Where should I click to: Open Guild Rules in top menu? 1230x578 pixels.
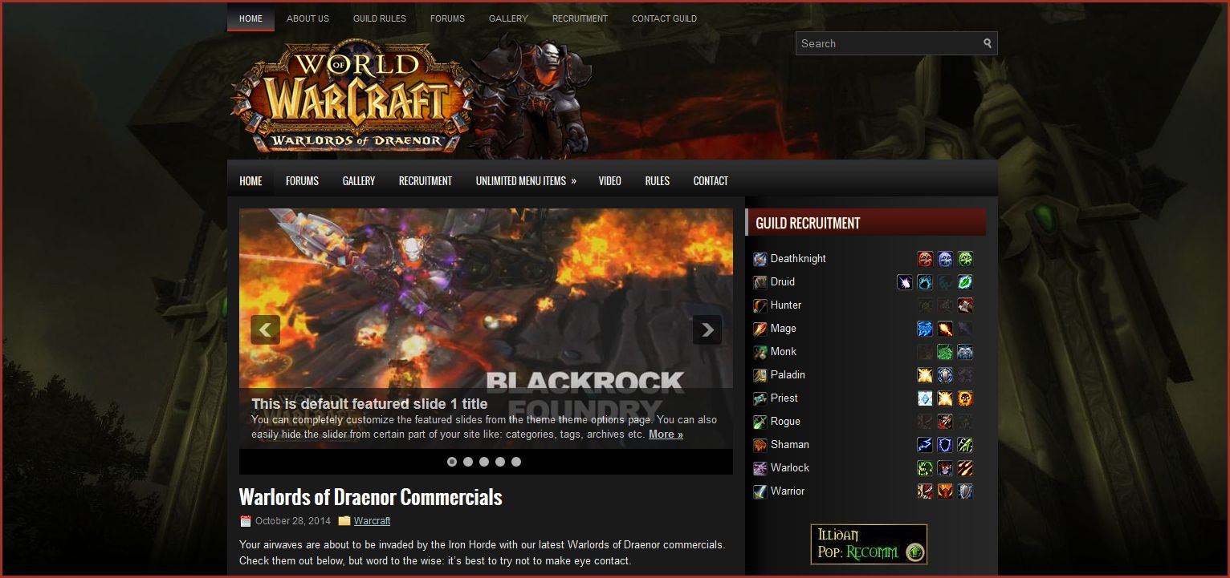[380, 18]
